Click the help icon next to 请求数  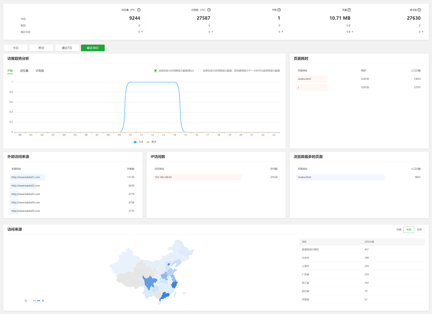(419, 10)
